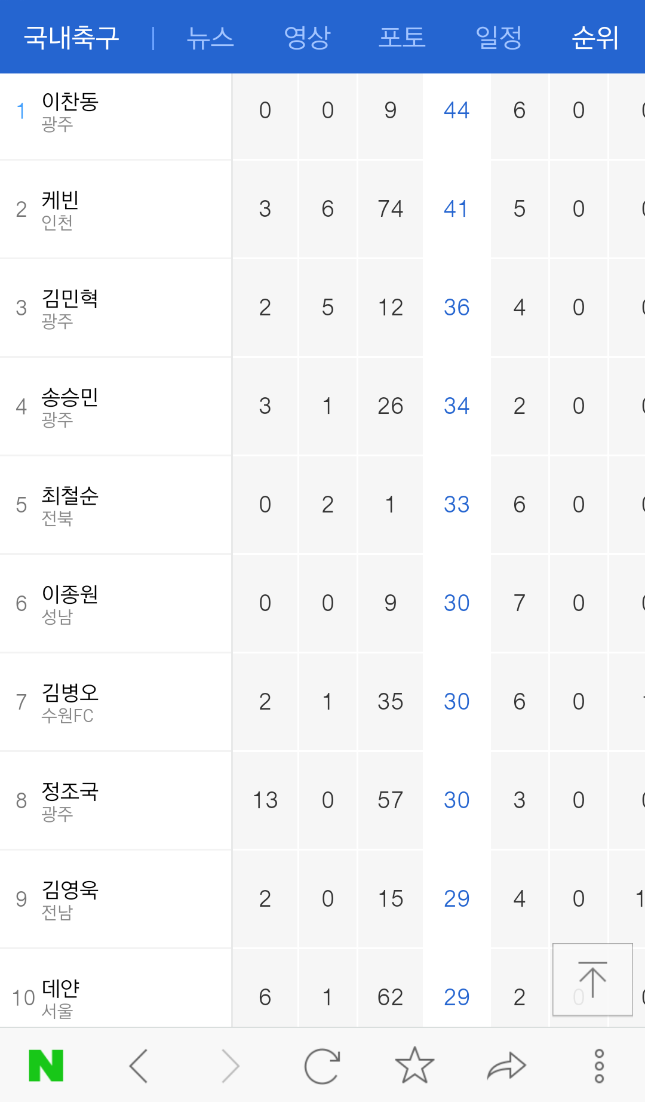Go back with the left arrow icon
The image size is (645, 1102).
point(139,1066)
